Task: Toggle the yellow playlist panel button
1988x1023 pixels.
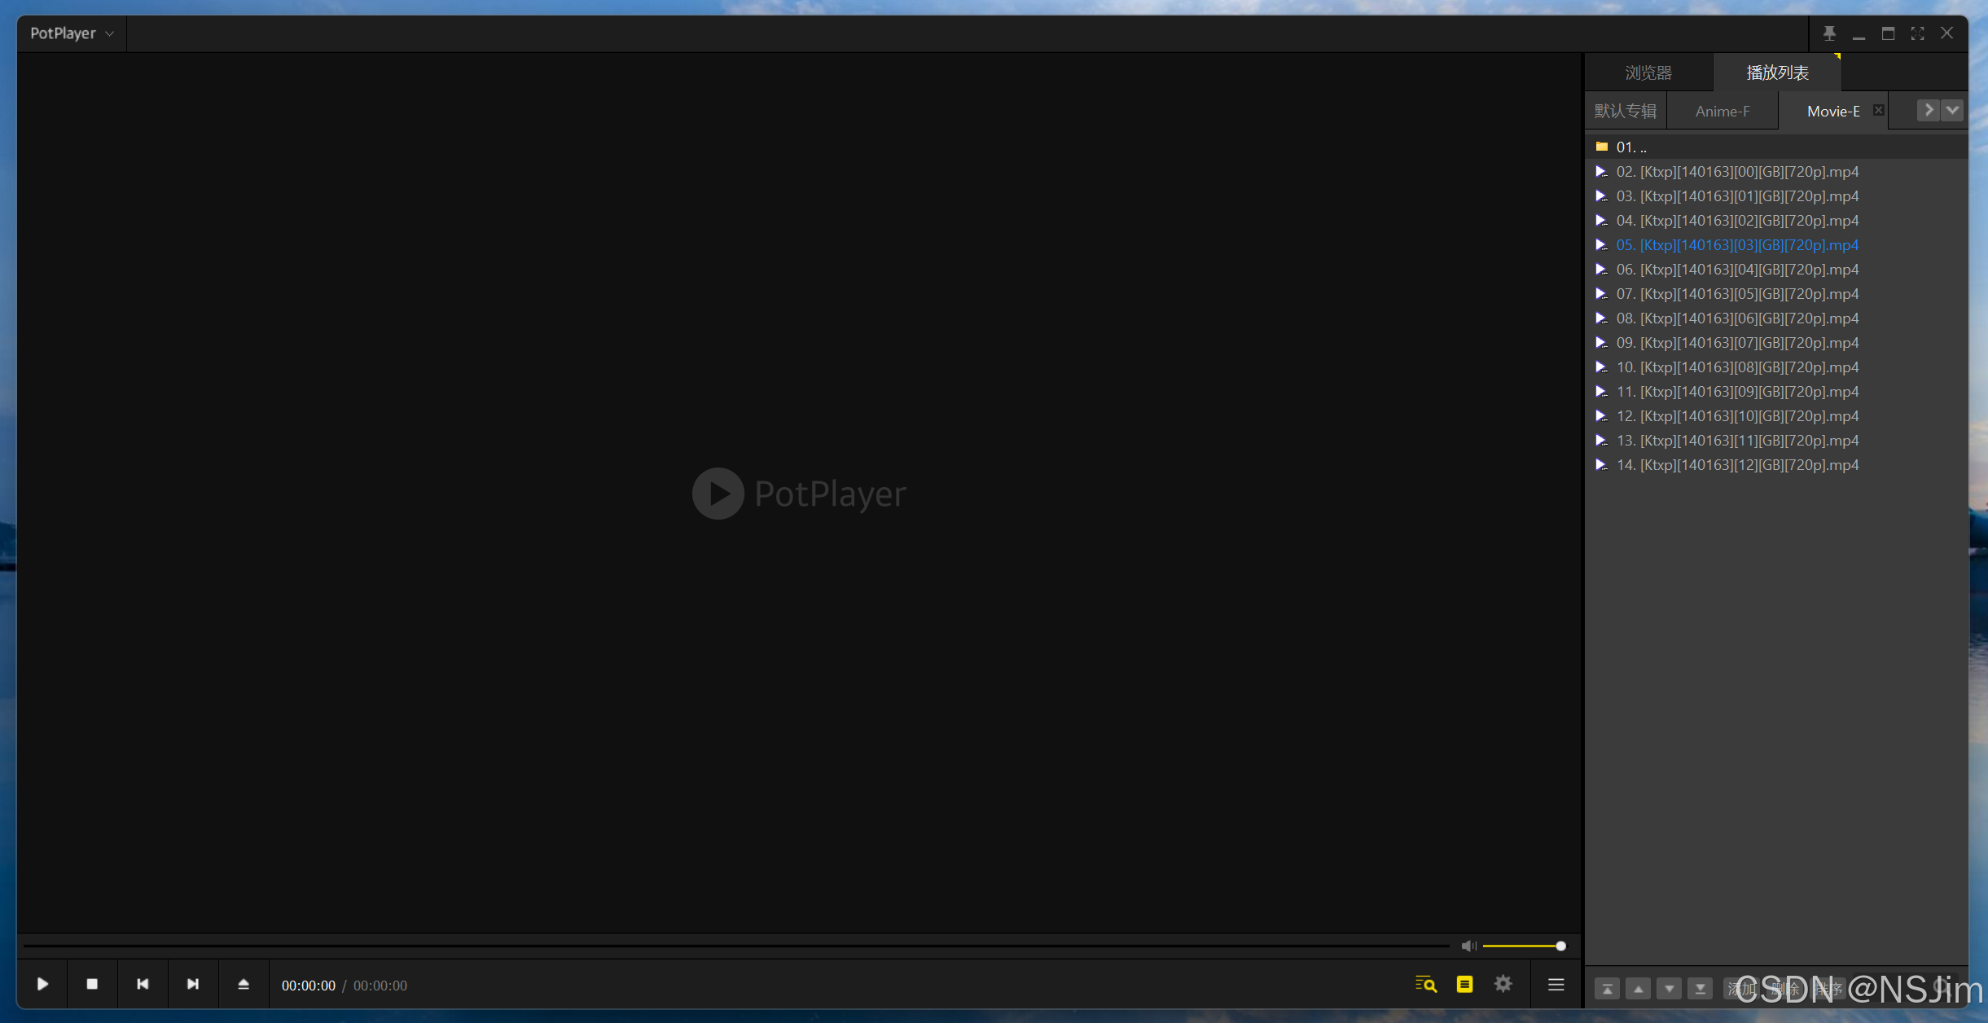Action: [1464, 984]
